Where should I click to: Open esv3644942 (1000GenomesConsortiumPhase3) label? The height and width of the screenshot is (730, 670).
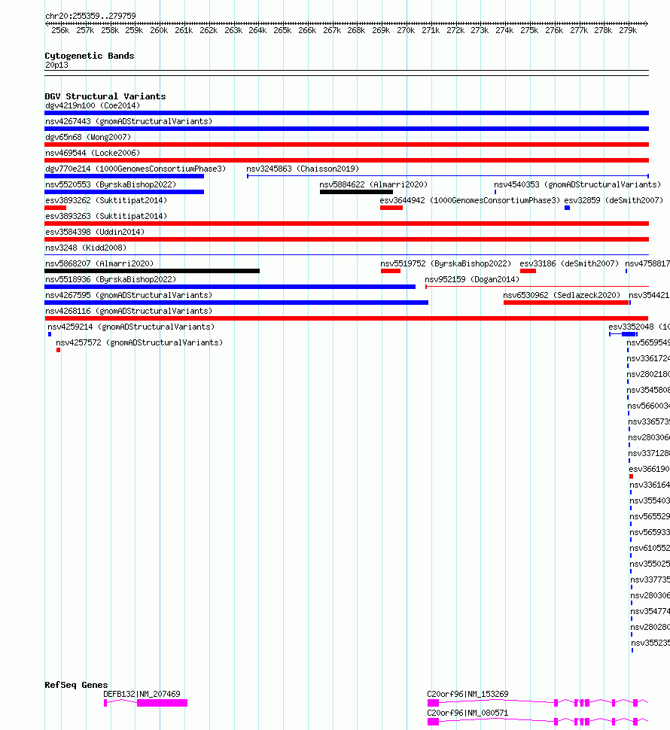(x=470, y=201)
